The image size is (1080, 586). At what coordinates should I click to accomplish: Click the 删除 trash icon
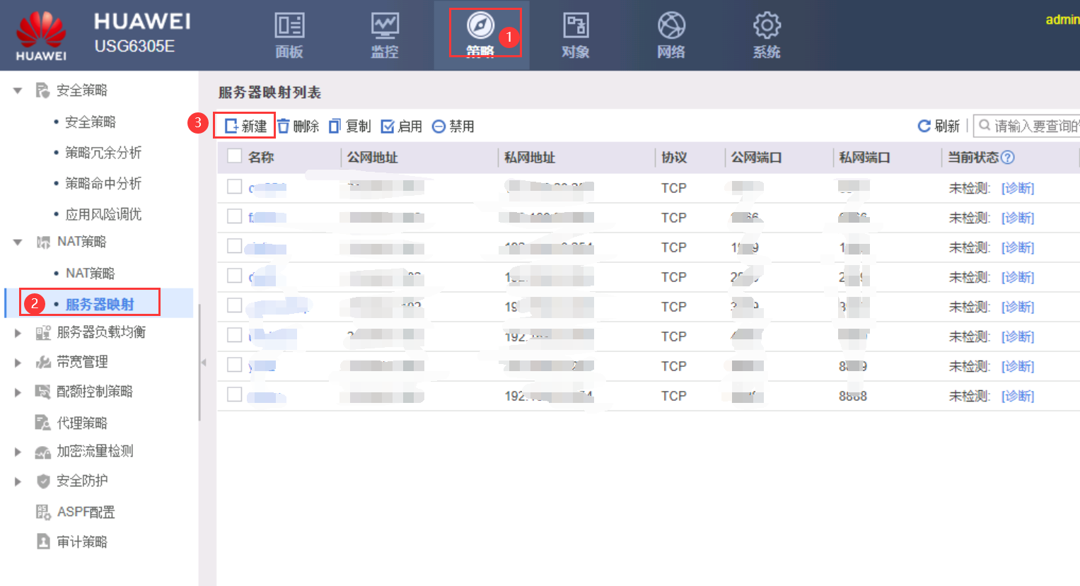coord(284,127)
